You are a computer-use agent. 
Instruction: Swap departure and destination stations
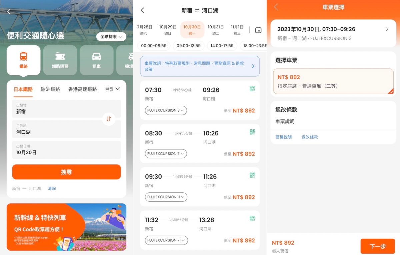pyautogui.click(x=109, y=119)
